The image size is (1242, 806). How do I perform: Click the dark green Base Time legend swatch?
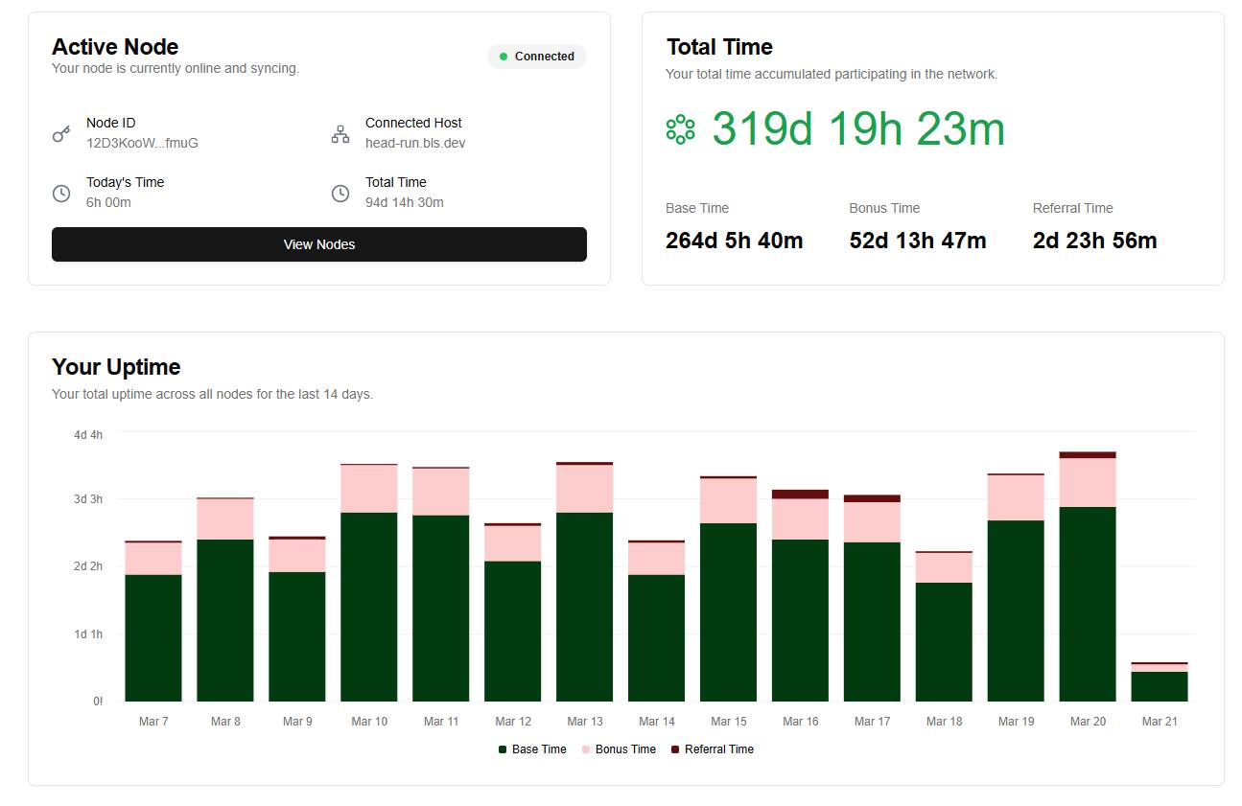(503, 749)
